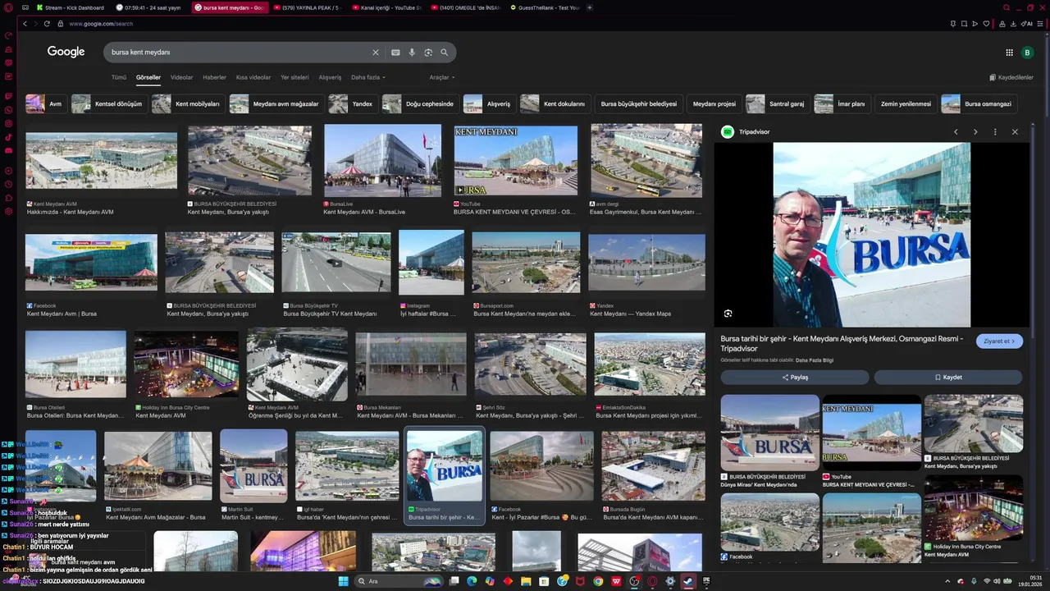
Task: Open the Google account avatar B
Action: 1027,53
